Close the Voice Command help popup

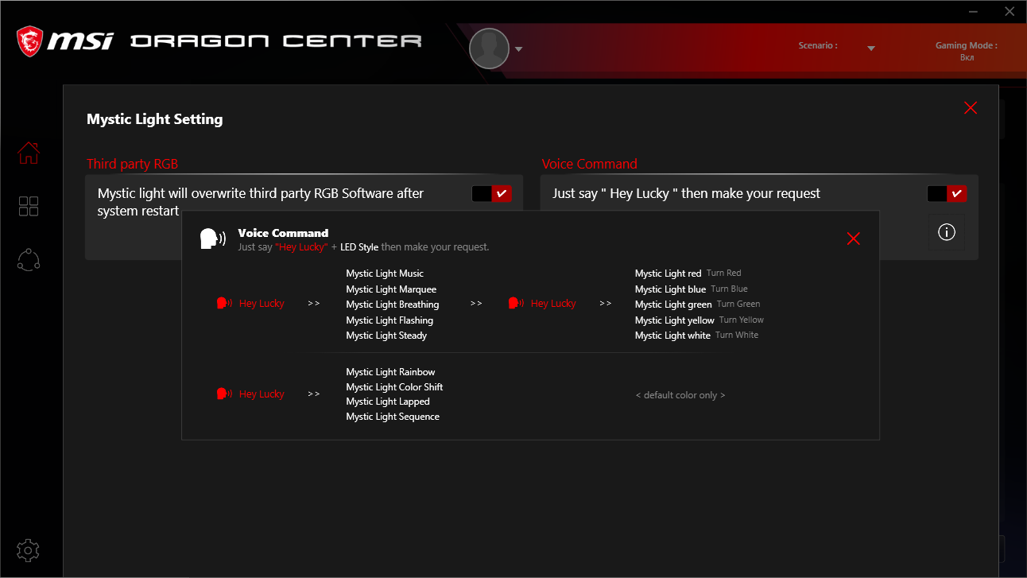pyautogui.click(x=854, y=239)
